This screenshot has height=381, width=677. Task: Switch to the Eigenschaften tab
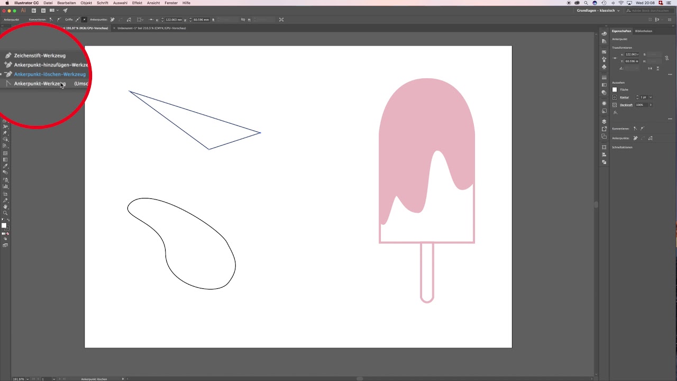click(x=621, y=31)
